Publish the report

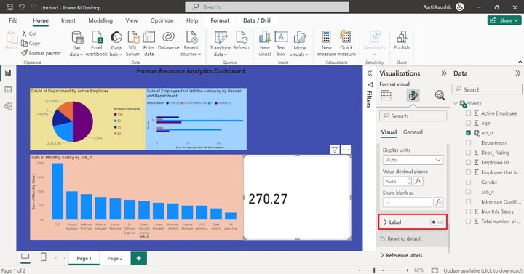tap(401, 41)
